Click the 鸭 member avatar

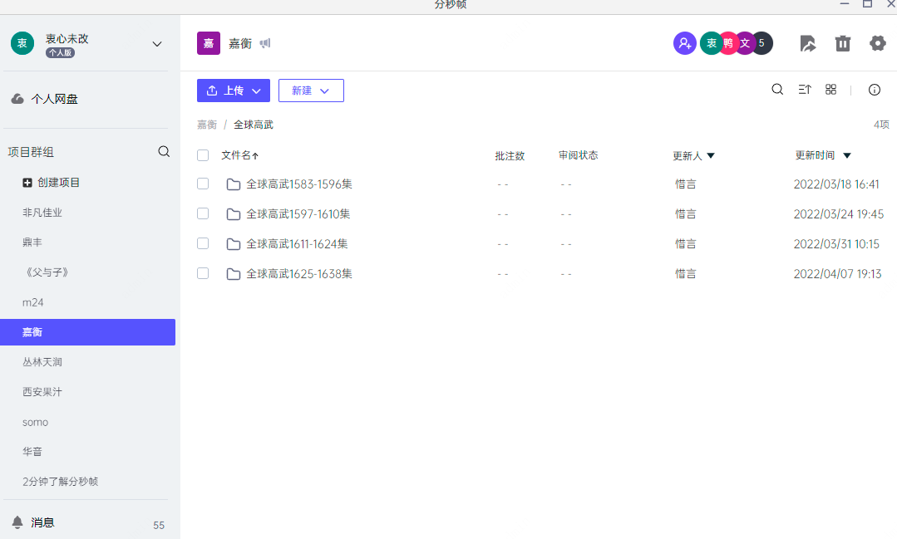point(727,43)
